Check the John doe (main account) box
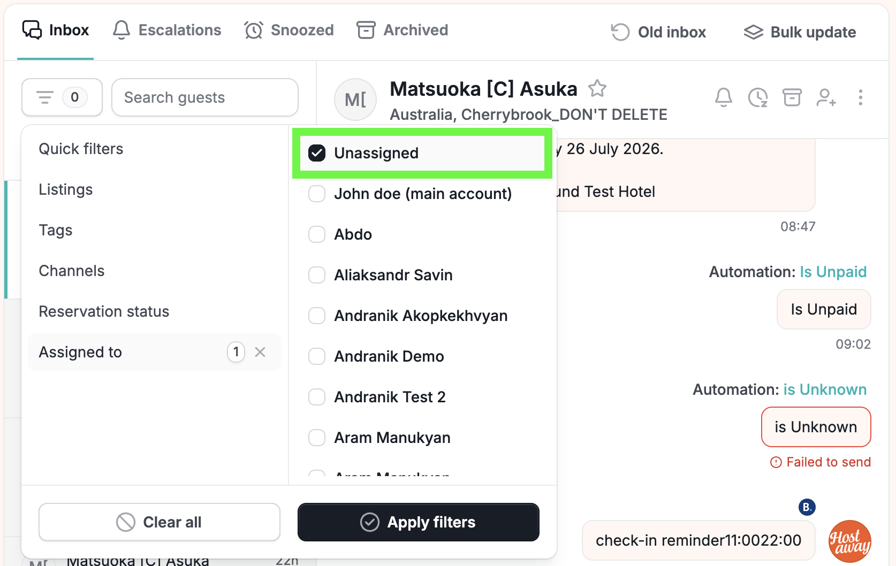Viewport: 896px width, 566px height. [317, 194]
